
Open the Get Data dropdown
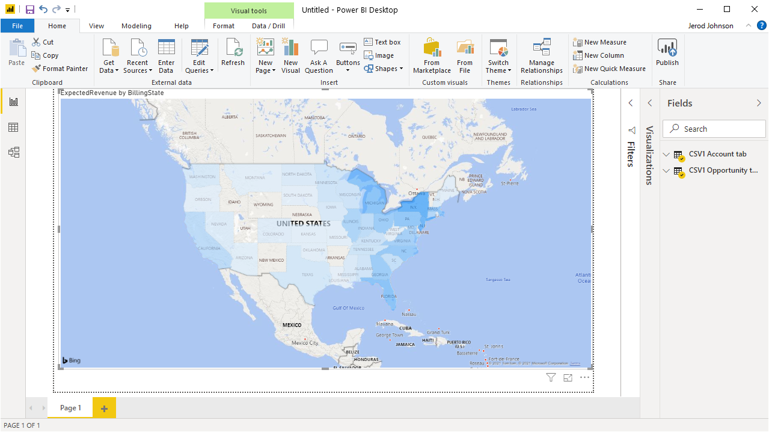(x=109, y=56)
